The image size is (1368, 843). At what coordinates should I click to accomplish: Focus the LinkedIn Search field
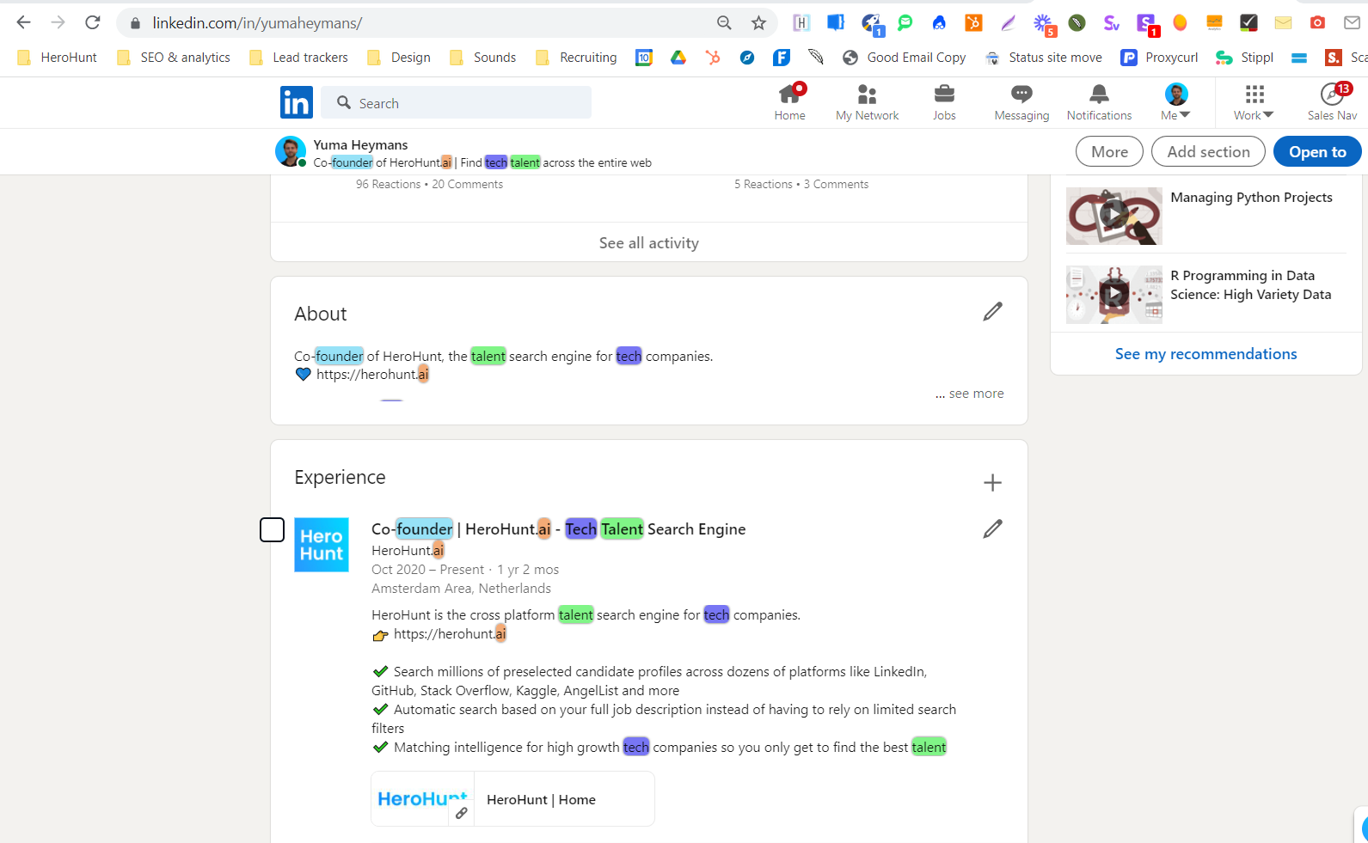(x=456, y=102)
